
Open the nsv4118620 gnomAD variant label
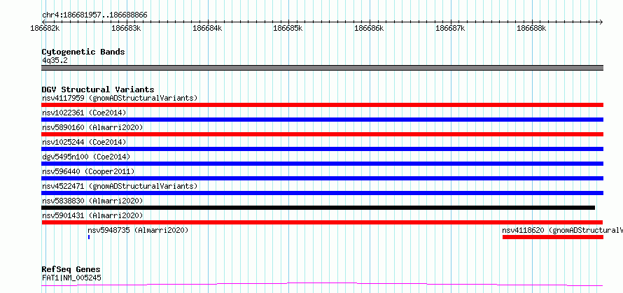point(563,230)
